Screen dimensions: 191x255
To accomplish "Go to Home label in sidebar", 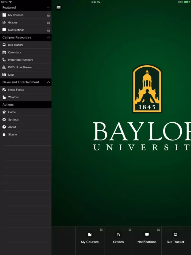I will (x=12, y=112).
